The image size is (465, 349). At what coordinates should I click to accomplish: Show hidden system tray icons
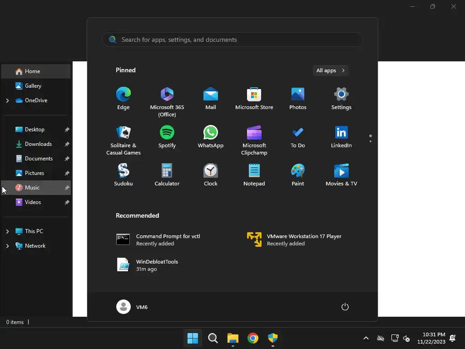[x=366, y=338]
